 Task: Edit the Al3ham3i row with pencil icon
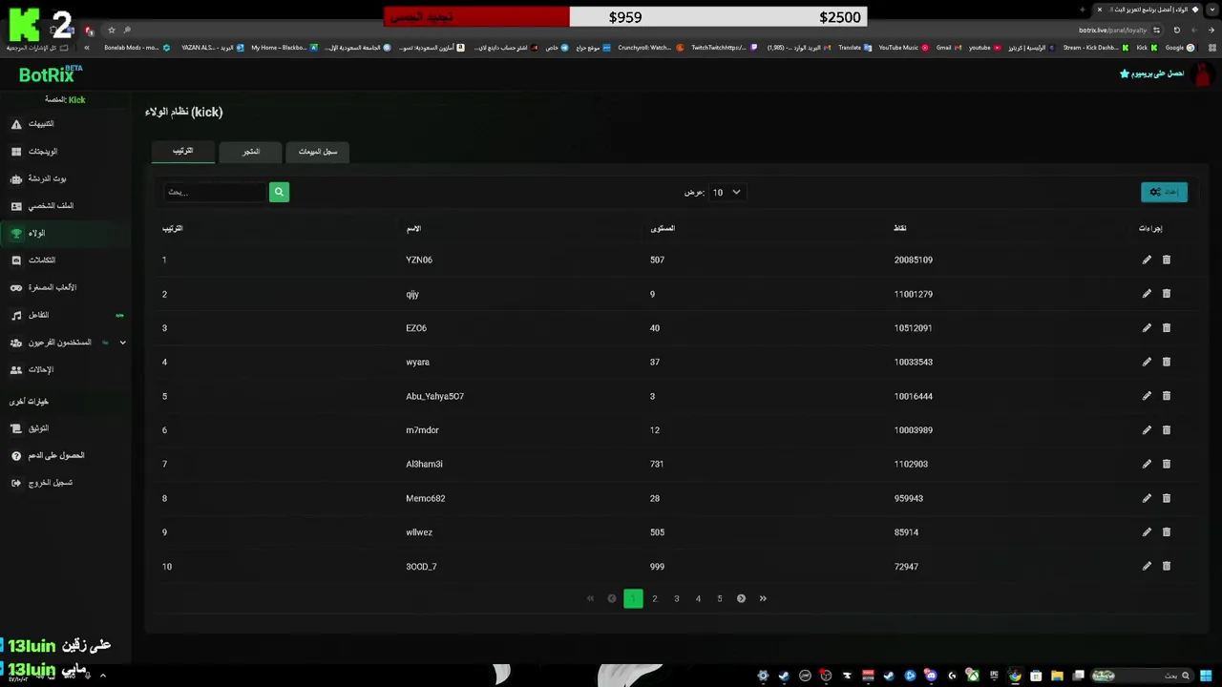[1147, 464]
